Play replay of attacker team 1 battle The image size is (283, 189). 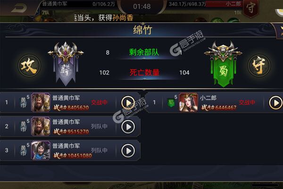tap(128, 103)
